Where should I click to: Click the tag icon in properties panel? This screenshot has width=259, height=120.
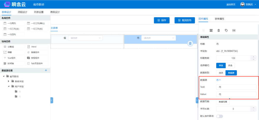pyautogui.click(x=226, y=30)
